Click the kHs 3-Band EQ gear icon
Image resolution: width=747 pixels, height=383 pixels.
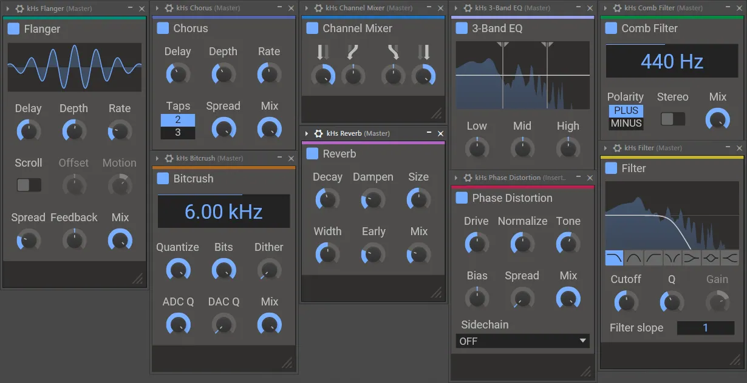click(468, 8)
